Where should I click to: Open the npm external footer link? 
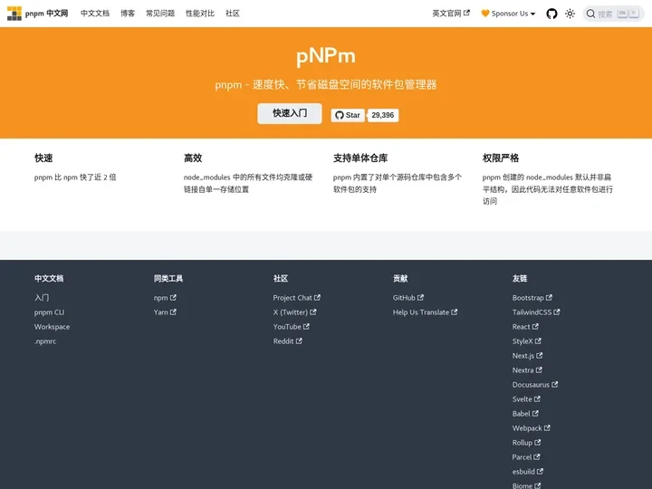[x=165, y=298]
